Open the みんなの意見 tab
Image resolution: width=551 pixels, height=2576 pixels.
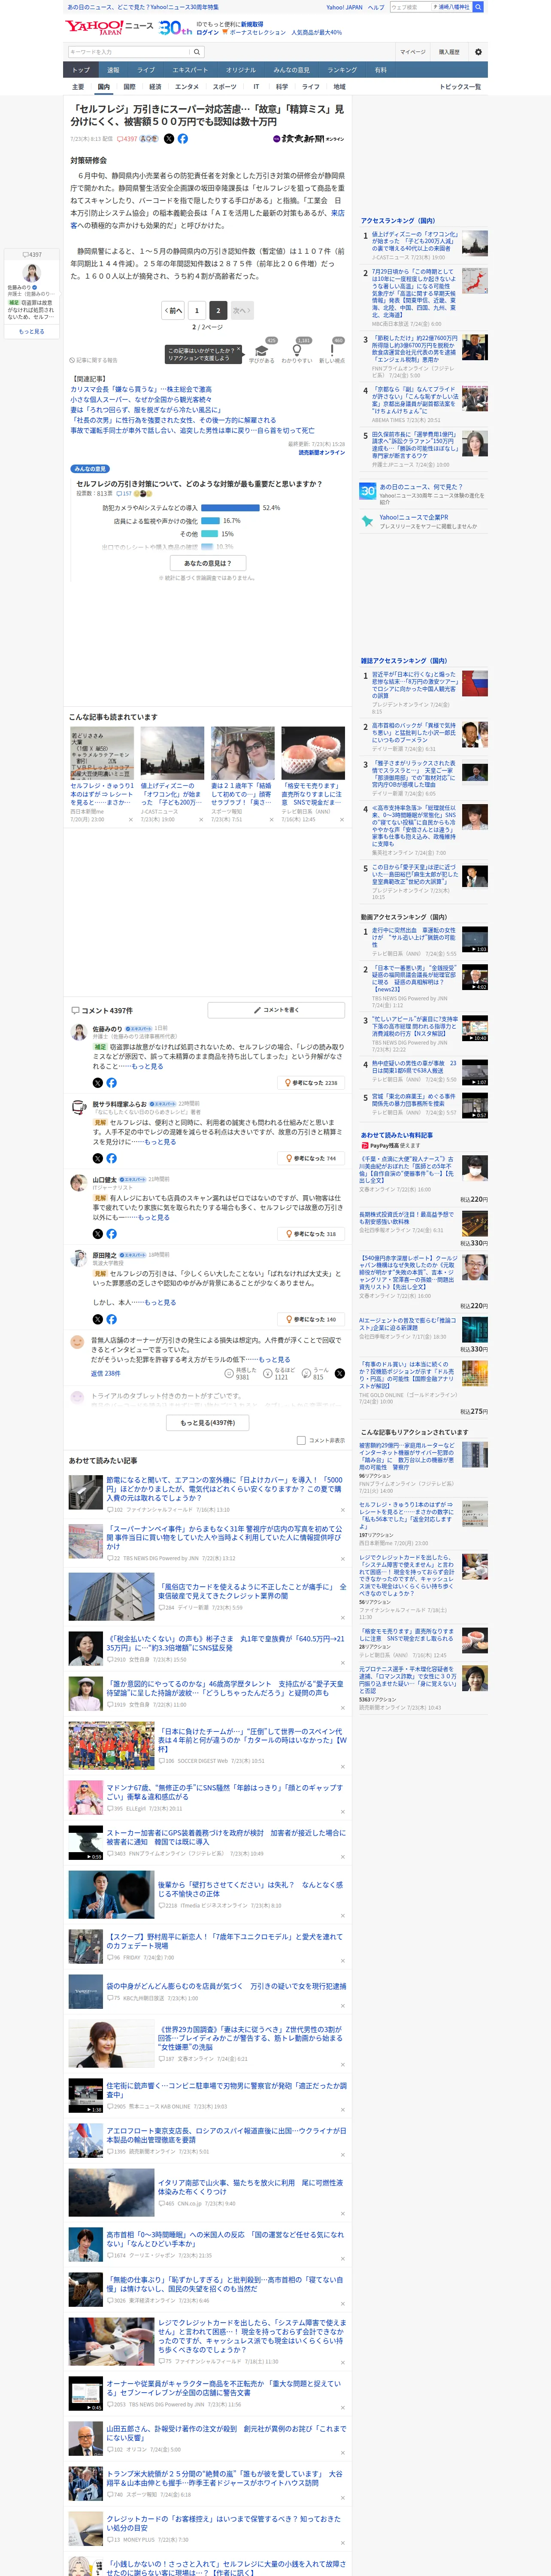point(291,70)
